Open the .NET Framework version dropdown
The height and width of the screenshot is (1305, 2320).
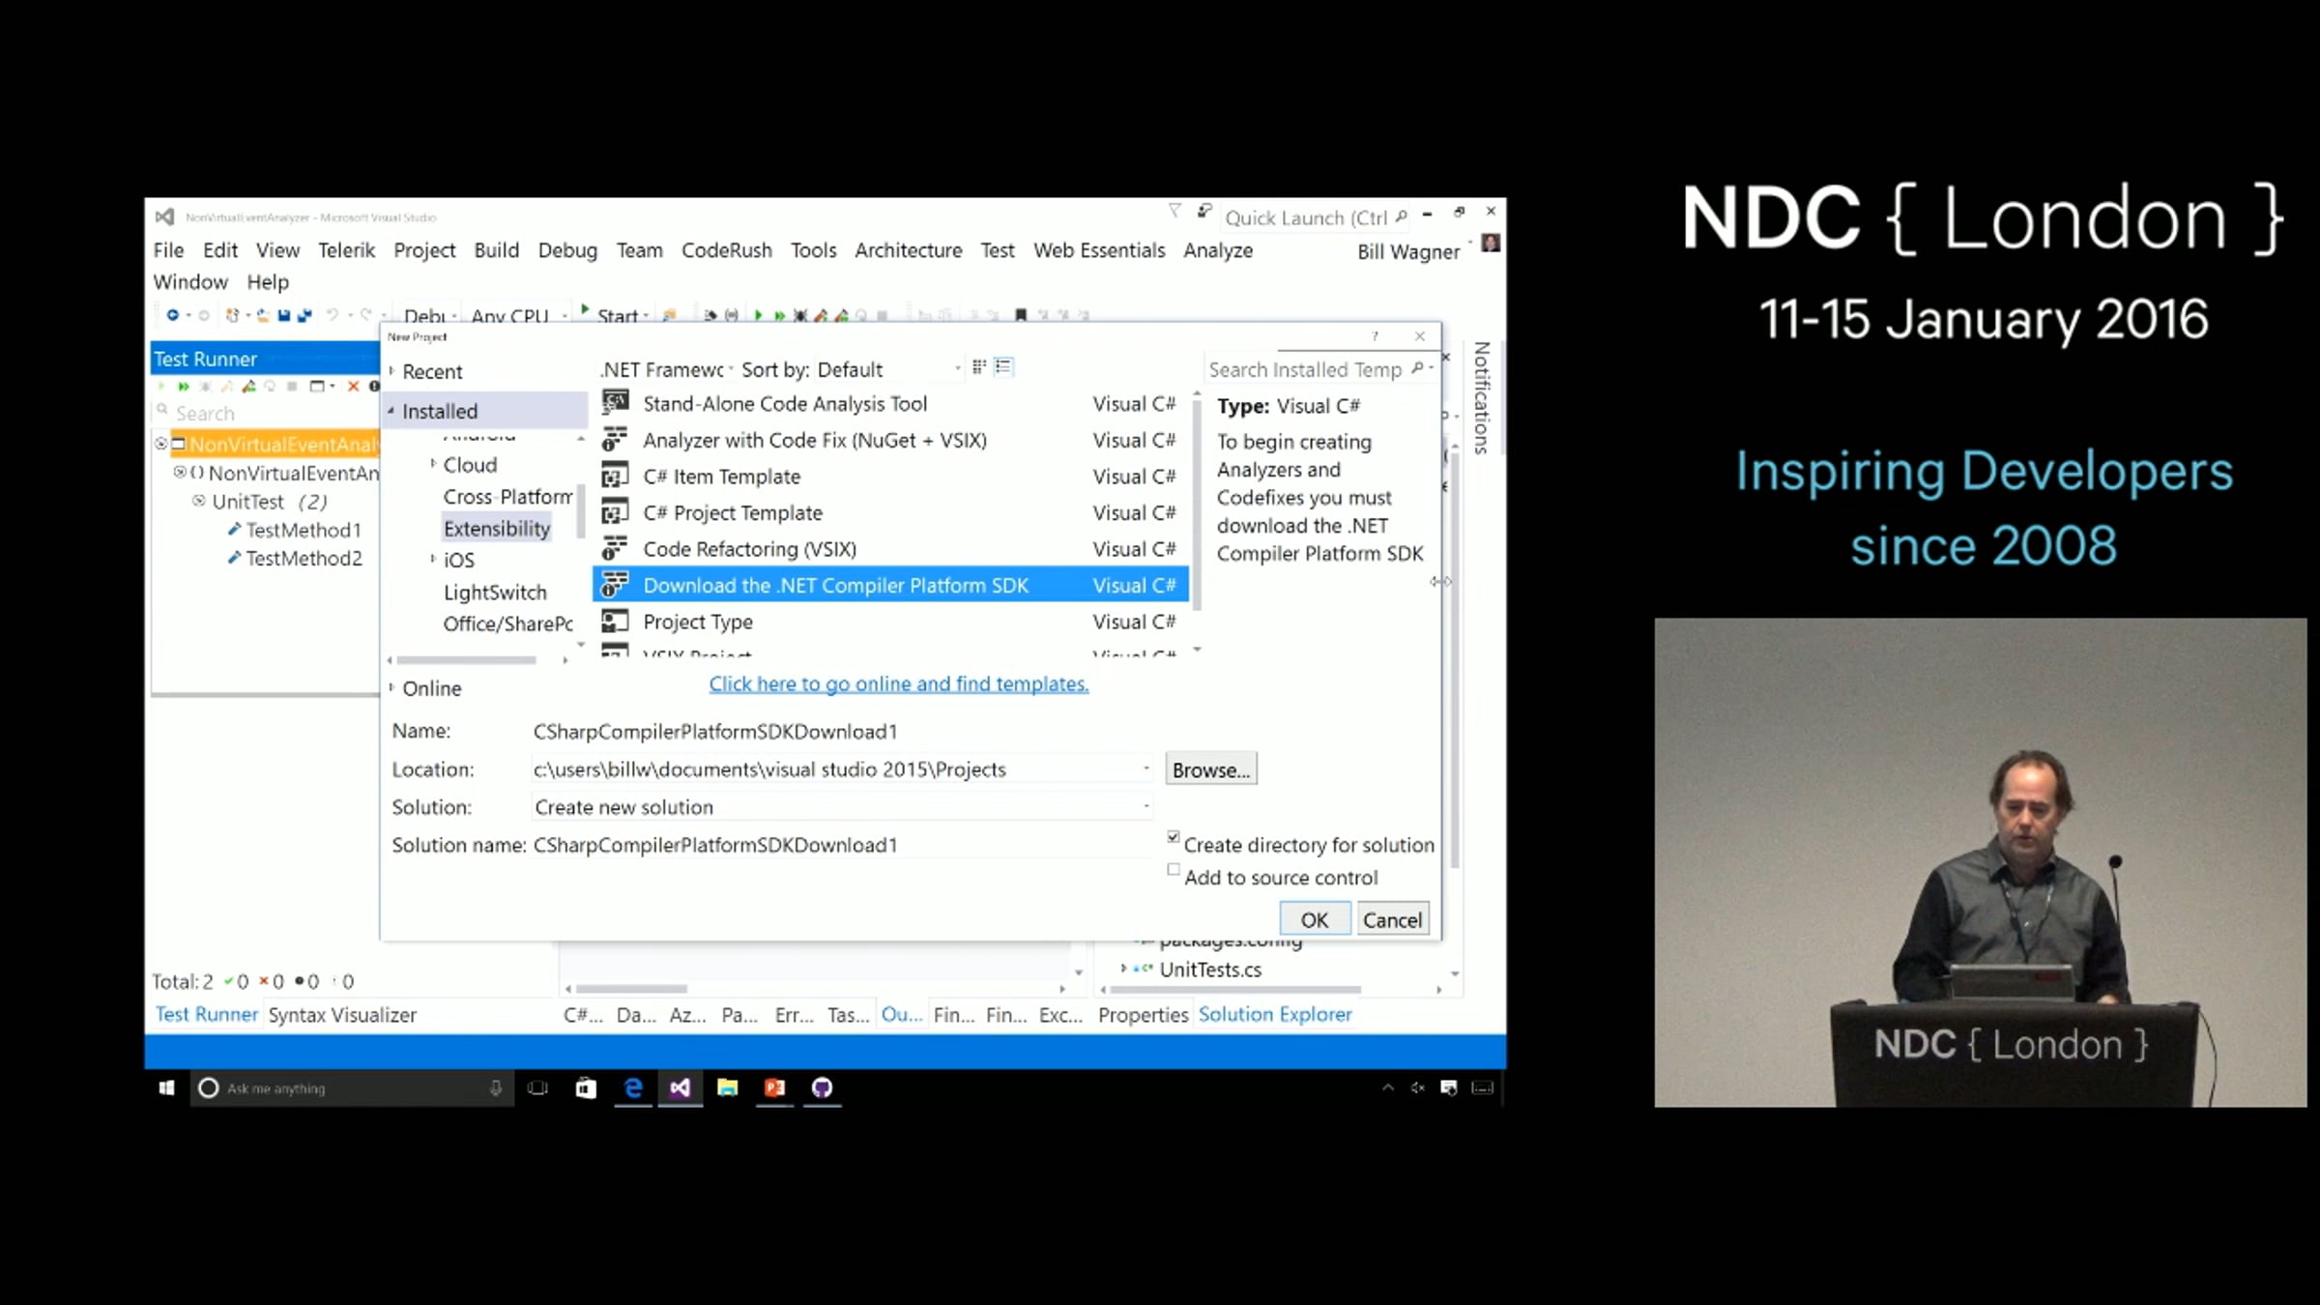667,369
